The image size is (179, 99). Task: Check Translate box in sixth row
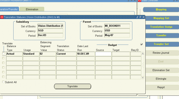tap(4, 77)
